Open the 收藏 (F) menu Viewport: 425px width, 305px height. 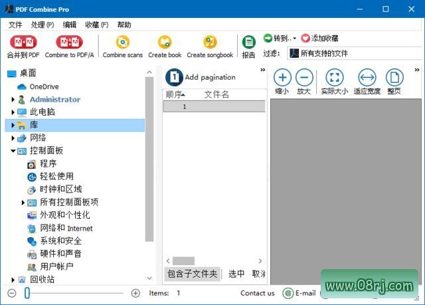97,25
